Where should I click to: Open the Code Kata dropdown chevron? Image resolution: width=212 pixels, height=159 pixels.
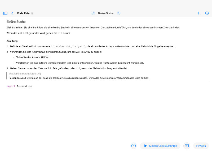[32, 13]
